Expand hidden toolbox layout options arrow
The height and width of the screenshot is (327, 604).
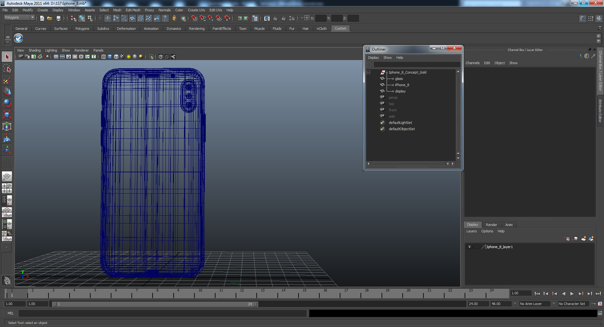7,247
